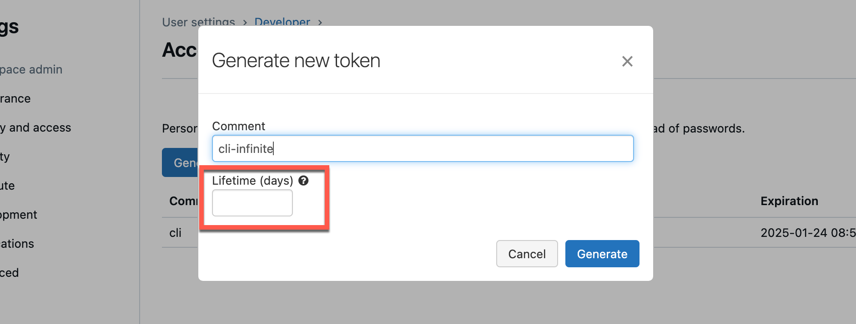Open the Developer breadcrumb link

[x=282, y=22]
